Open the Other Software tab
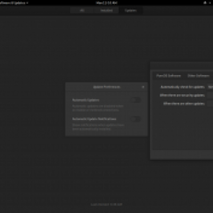 199,76
